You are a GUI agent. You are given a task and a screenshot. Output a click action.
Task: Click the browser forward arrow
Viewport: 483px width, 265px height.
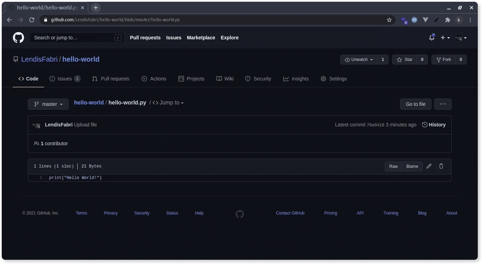coord(21,20)
